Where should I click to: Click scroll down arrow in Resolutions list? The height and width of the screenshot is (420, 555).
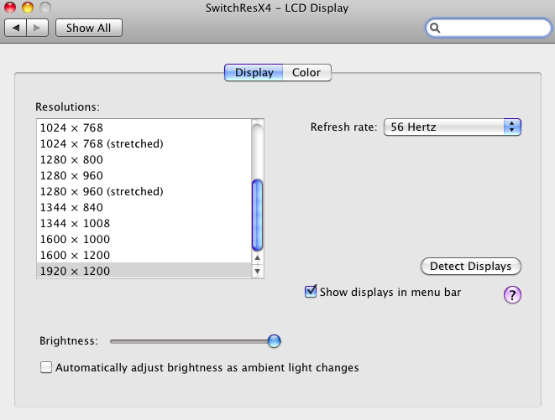click(x=257, y=271)
